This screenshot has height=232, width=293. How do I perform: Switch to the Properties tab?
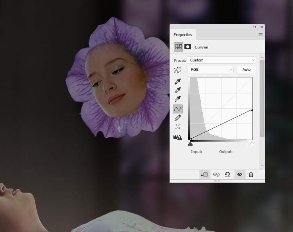pos(182,34)
